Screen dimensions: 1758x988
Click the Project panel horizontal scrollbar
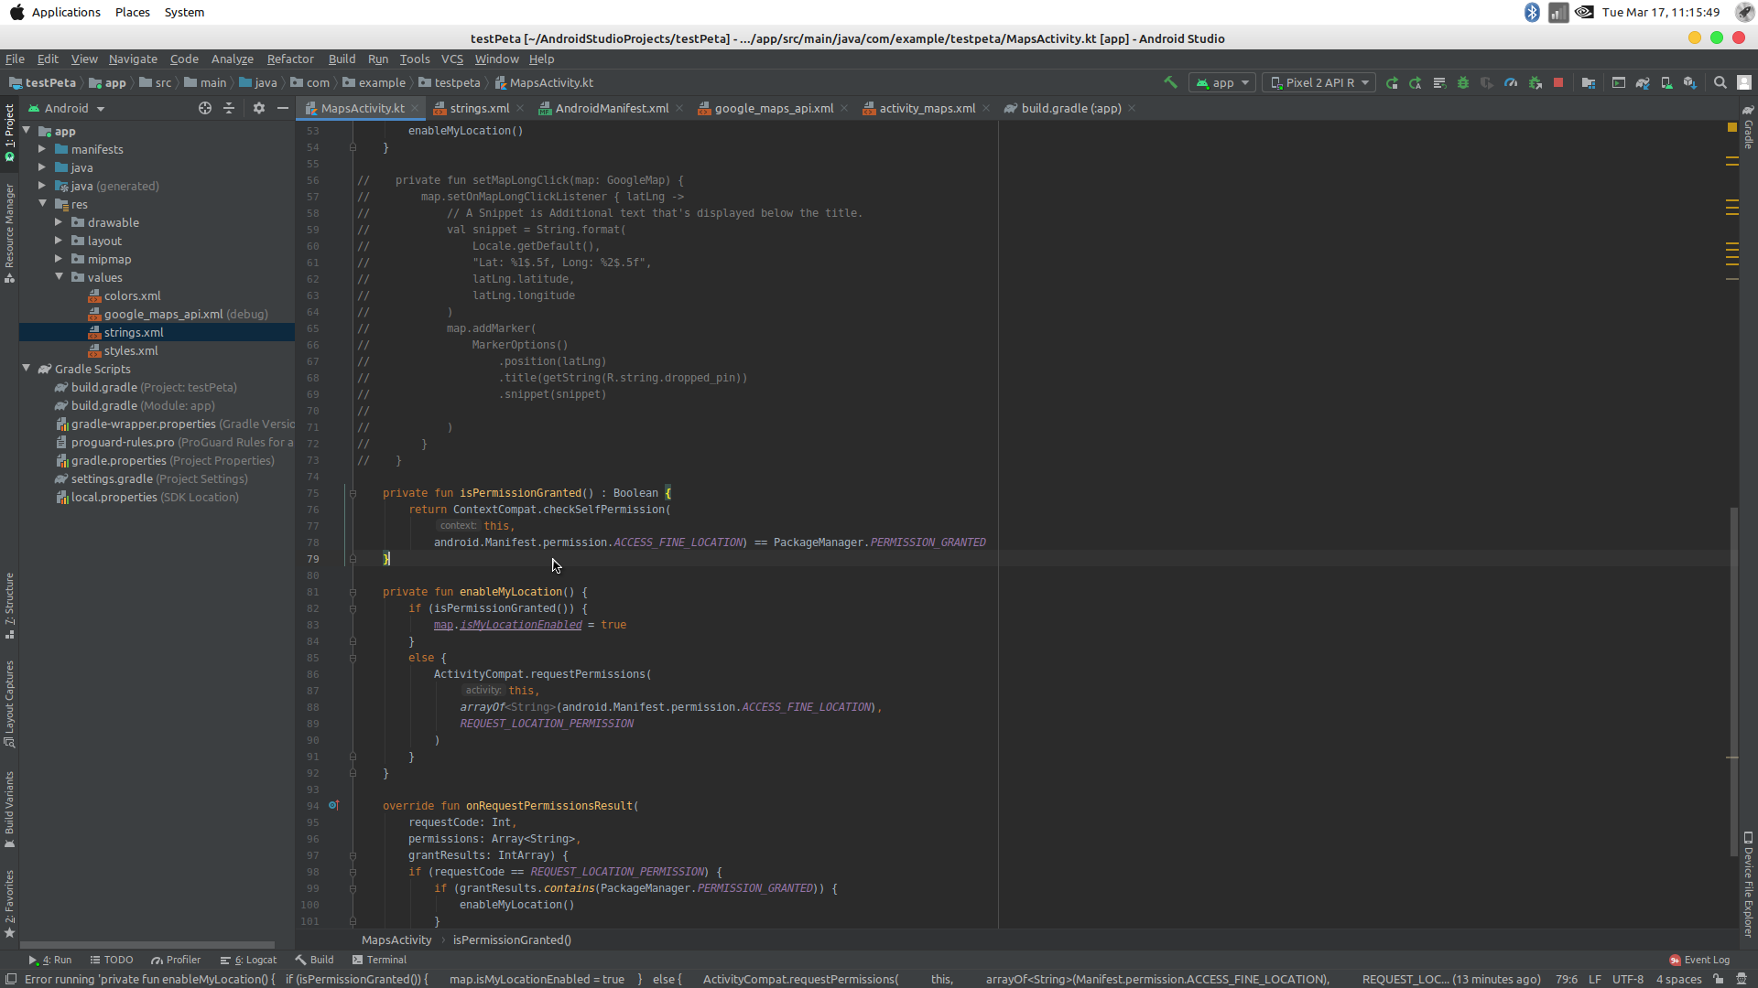(x=147, y=945)
